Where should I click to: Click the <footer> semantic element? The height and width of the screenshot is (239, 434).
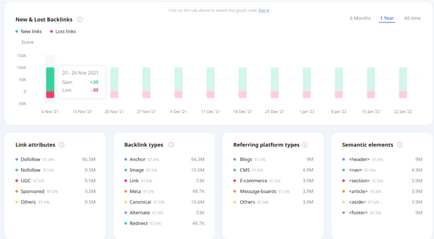point(382,213)
